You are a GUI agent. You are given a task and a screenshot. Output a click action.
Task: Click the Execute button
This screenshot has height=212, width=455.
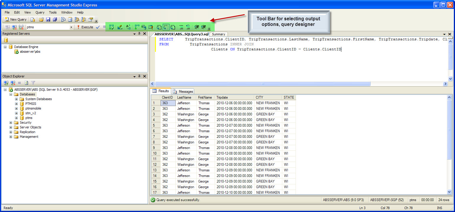(85, 27)
